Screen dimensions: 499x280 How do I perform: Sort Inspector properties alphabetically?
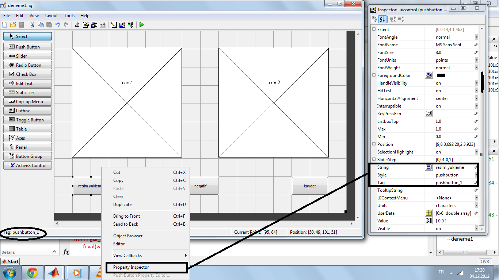[x=382, y=19]
